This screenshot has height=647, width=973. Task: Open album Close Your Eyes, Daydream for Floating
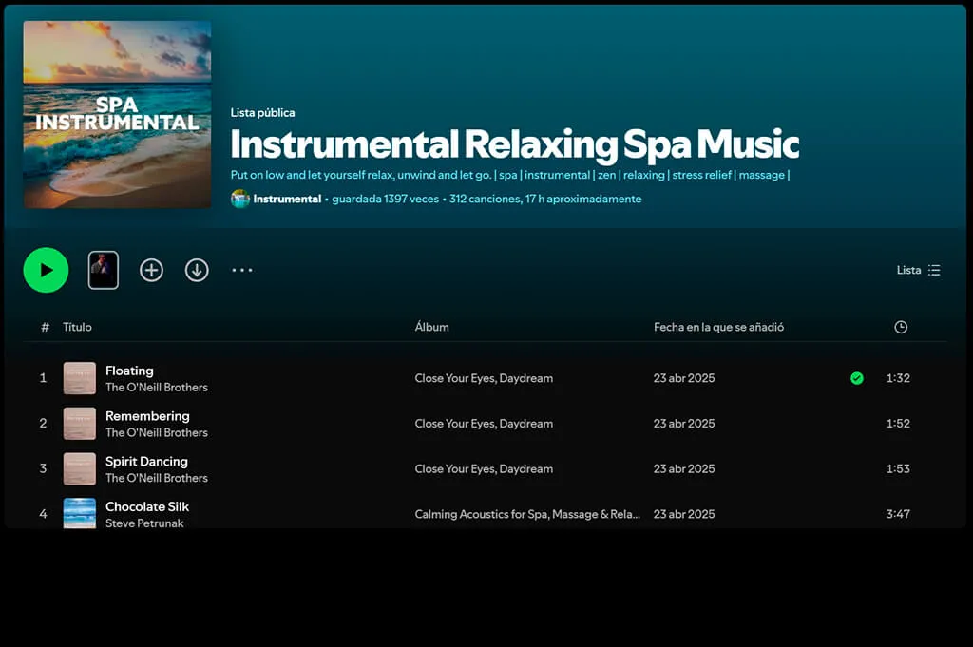point(484,378)
